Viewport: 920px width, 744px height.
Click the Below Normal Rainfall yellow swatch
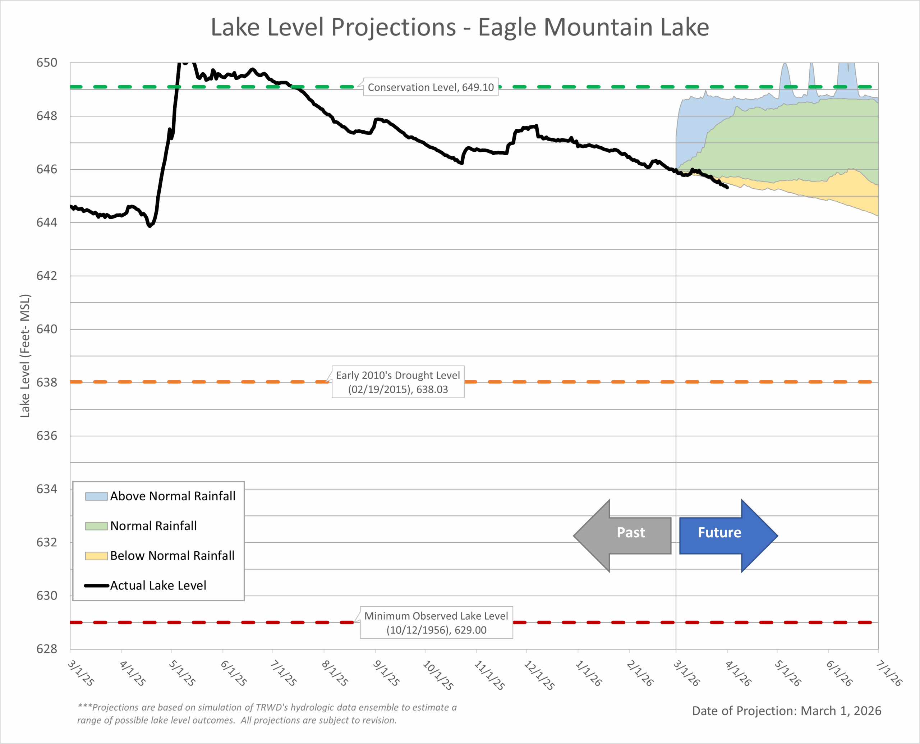(x=96, y=556)
